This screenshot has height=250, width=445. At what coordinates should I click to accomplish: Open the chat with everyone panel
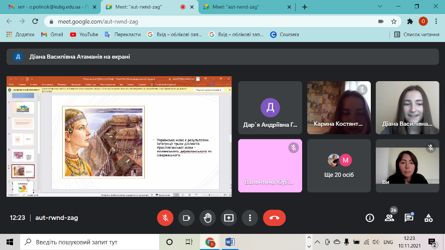click(409, 218)
